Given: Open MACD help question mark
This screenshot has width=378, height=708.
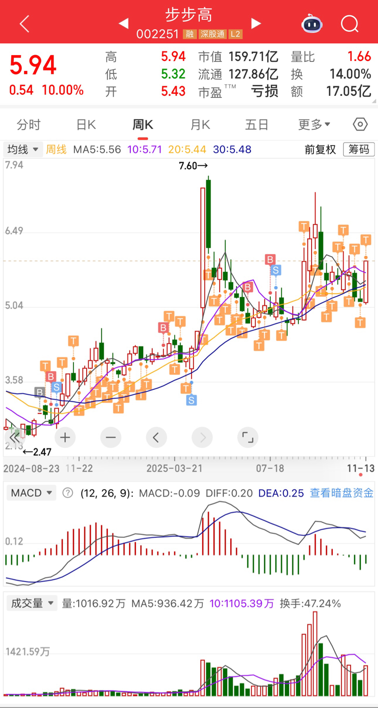Looking at the screenshot, I should 68,493.
